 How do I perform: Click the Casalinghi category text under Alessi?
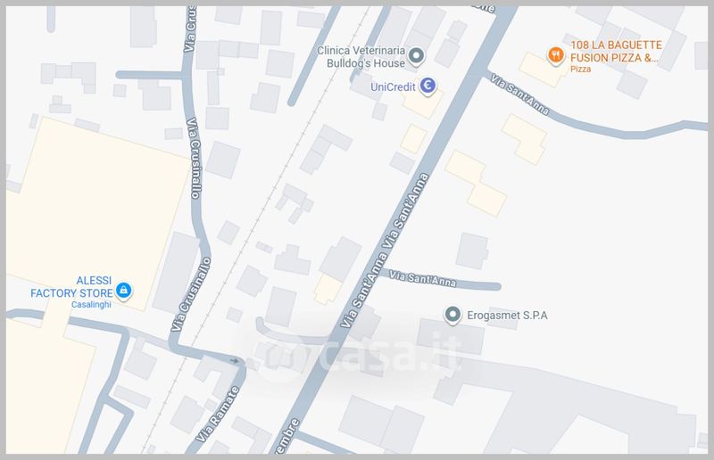91,304
